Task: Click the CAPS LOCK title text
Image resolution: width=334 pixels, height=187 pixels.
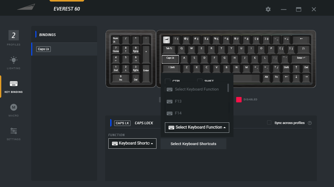Action: coord(144,123)
